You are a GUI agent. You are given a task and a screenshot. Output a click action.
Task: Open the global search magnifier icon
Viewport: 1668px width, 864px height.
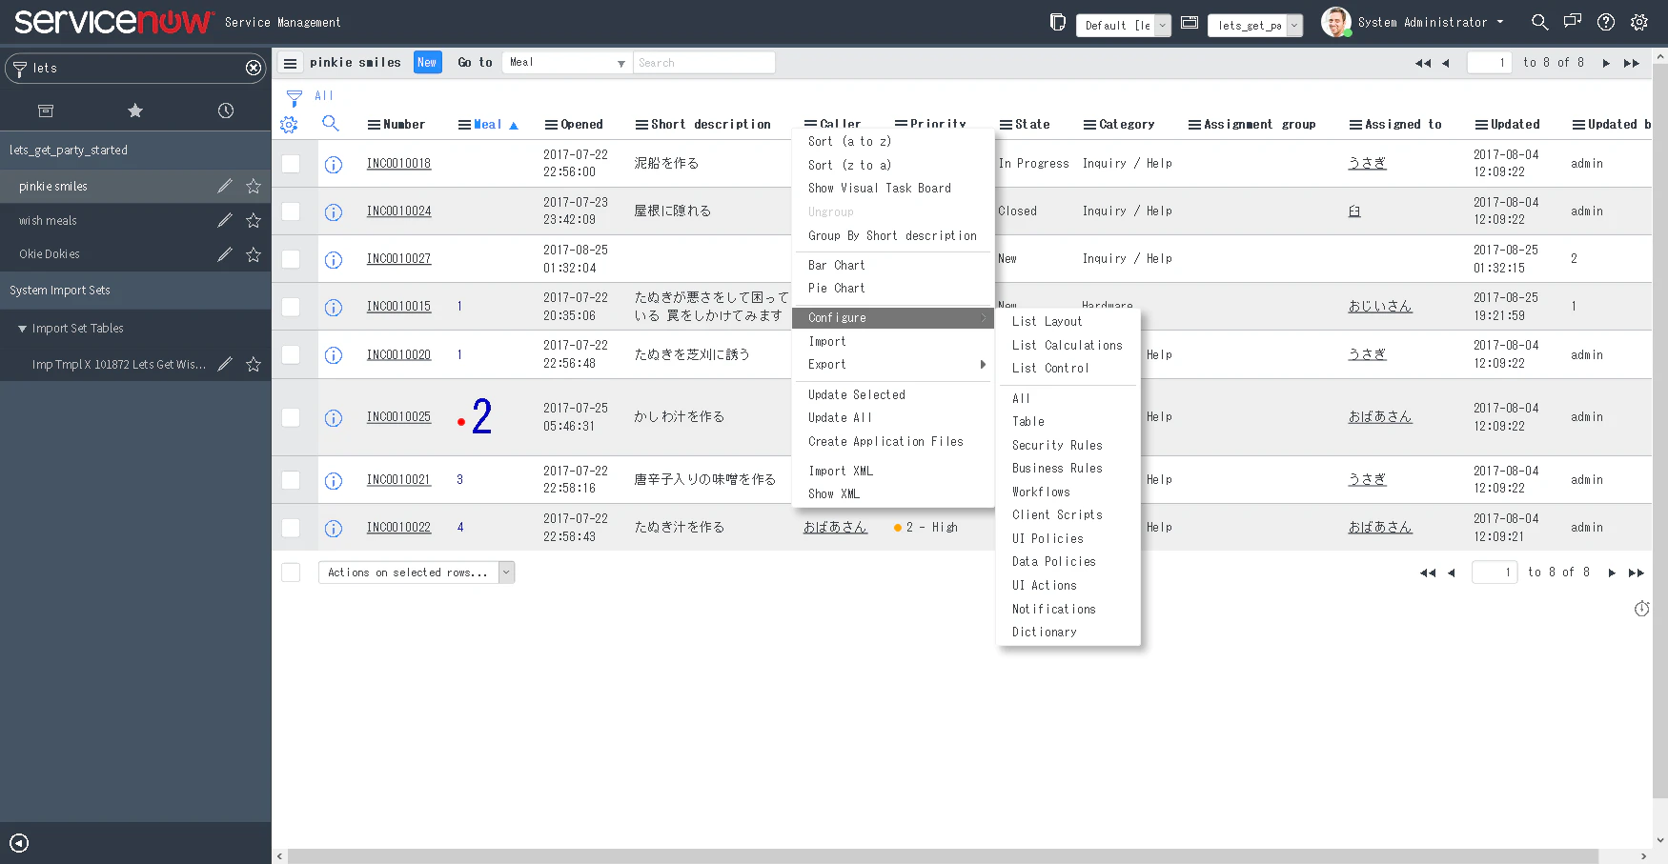point(1539,22)
